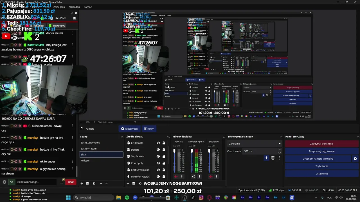Adjust the Mikrofon Aparat volume fader
This screenshot has height=202, width=360.
pos(192,151)
